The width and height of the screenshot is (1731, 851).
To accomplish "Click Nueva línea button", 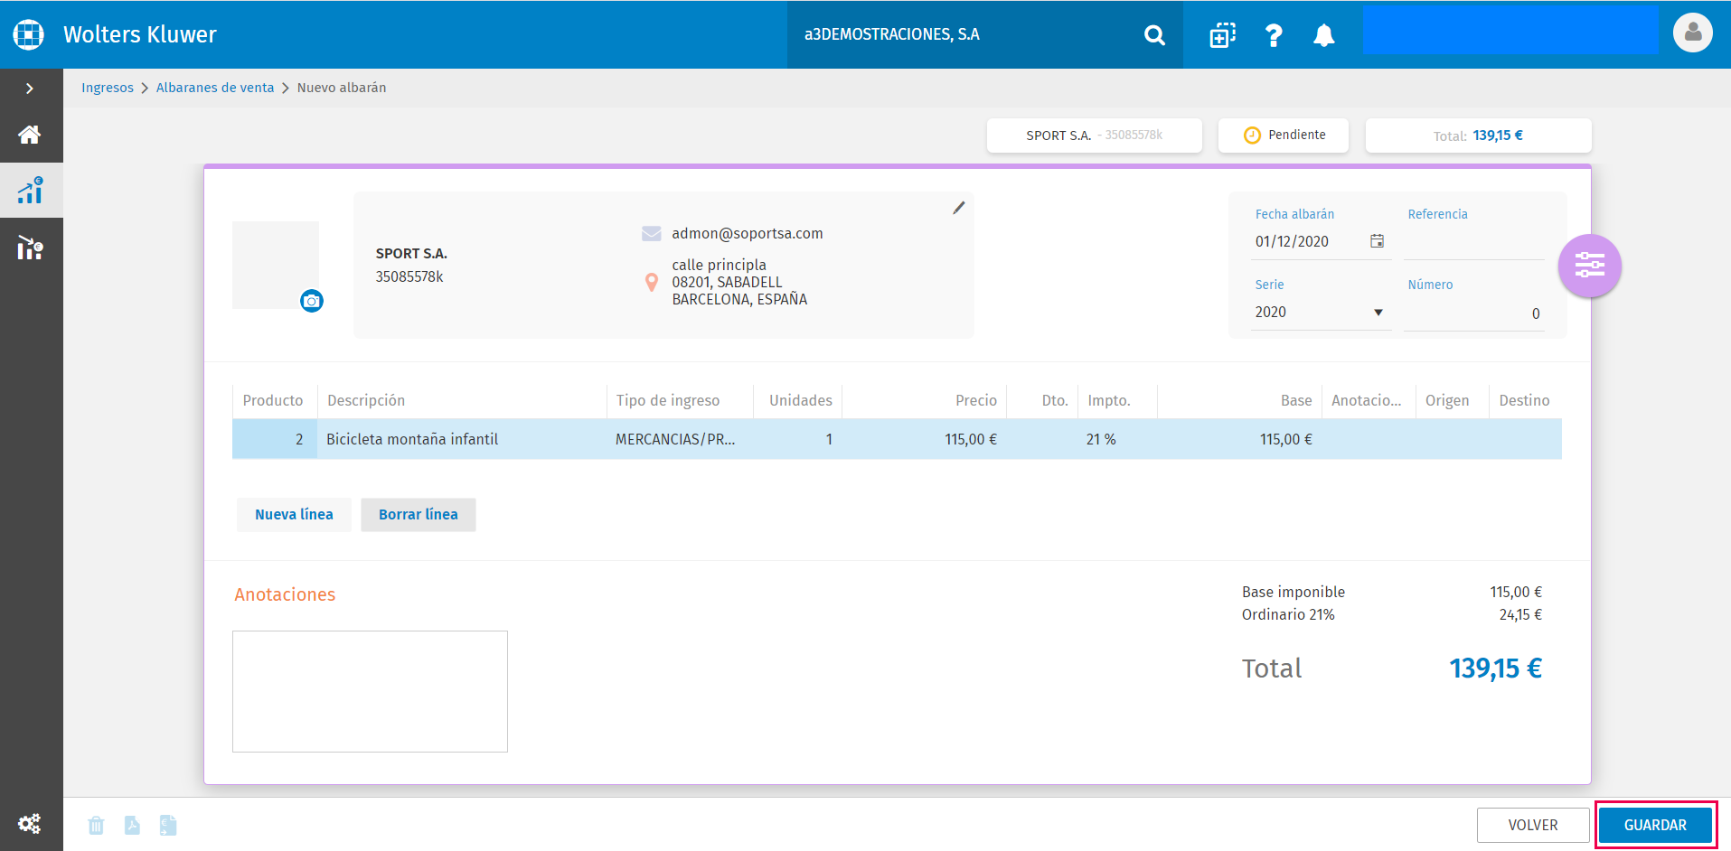I will pos(294,515).
